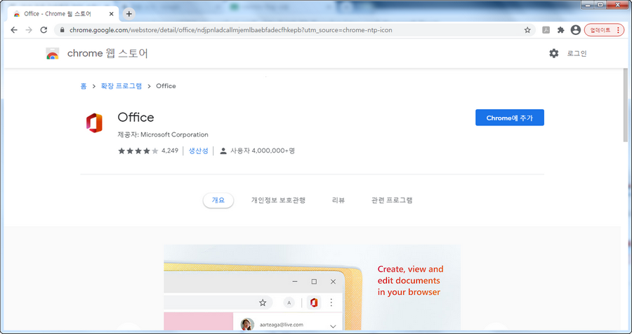Open web store settings gear icon

coord(554,53)
